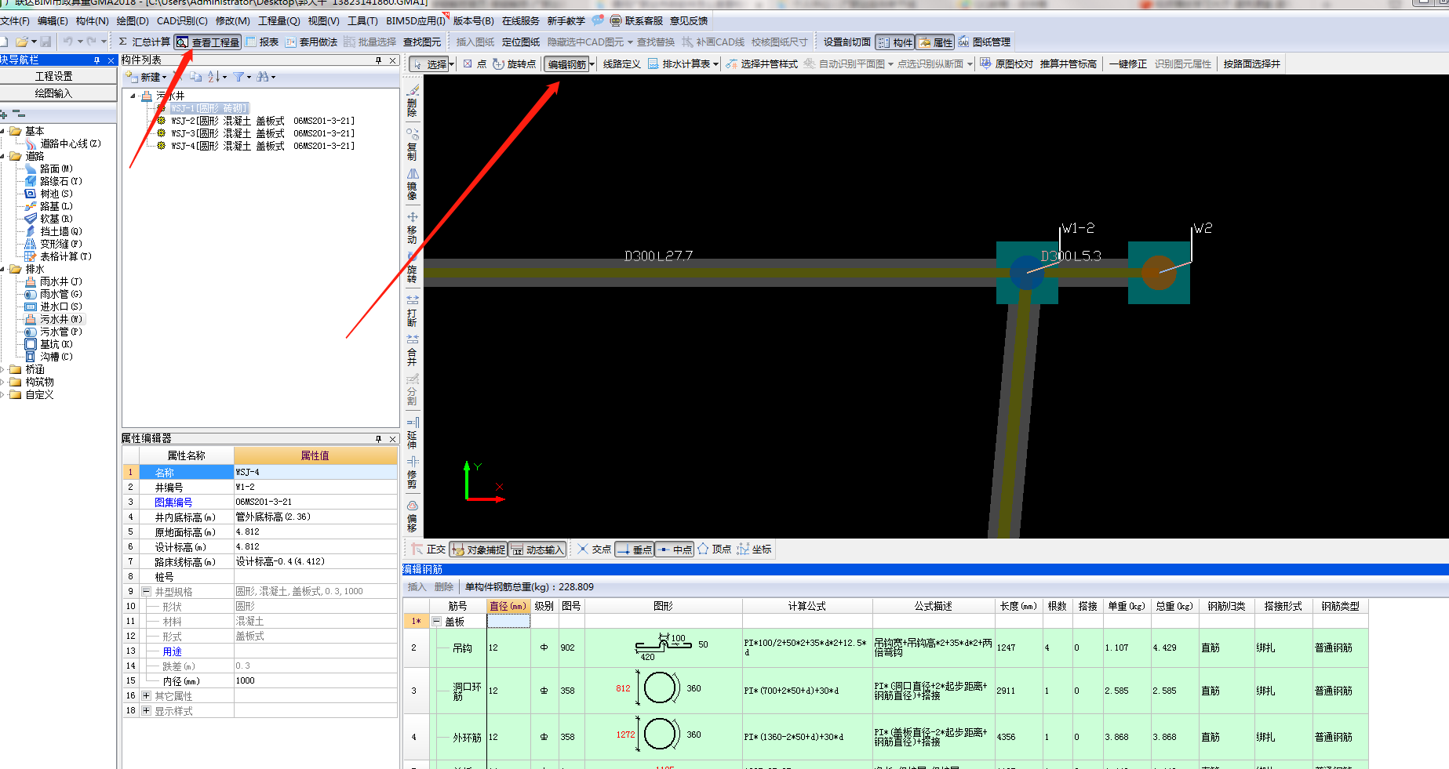Select the 打断 break tool

pyautogui.click(x=412, y=310)
